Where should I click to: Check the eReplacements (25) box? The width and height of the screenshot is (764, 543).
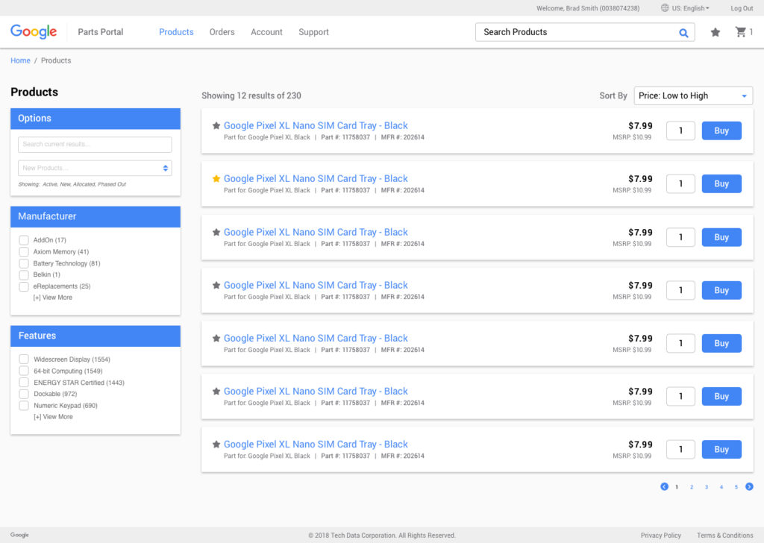[x=24, y=286]
